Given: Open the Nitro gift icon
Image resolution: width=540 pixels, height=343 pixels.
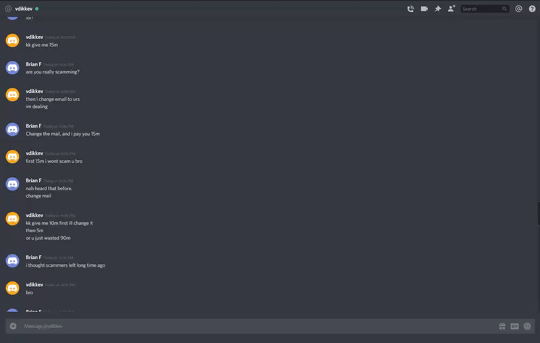Looking at the screenshot, I should click(x=502, y=326).
